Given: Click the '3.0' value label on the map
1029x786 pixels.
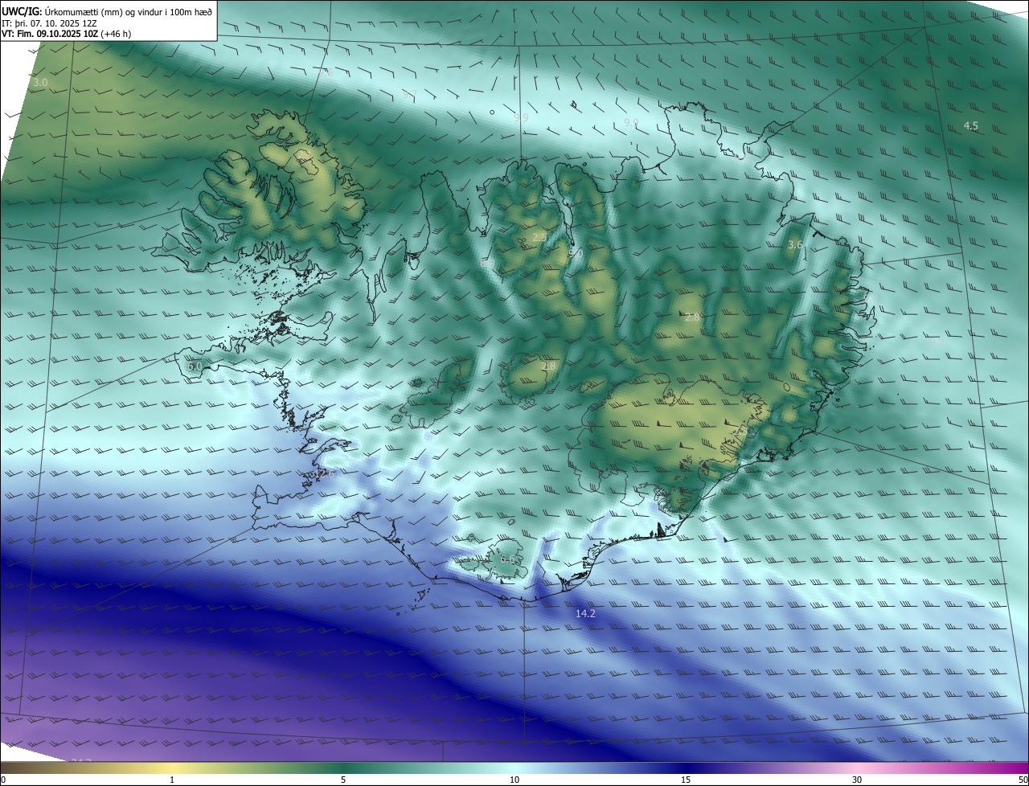Looking at the screenshot, I should [x=40, y=83].
